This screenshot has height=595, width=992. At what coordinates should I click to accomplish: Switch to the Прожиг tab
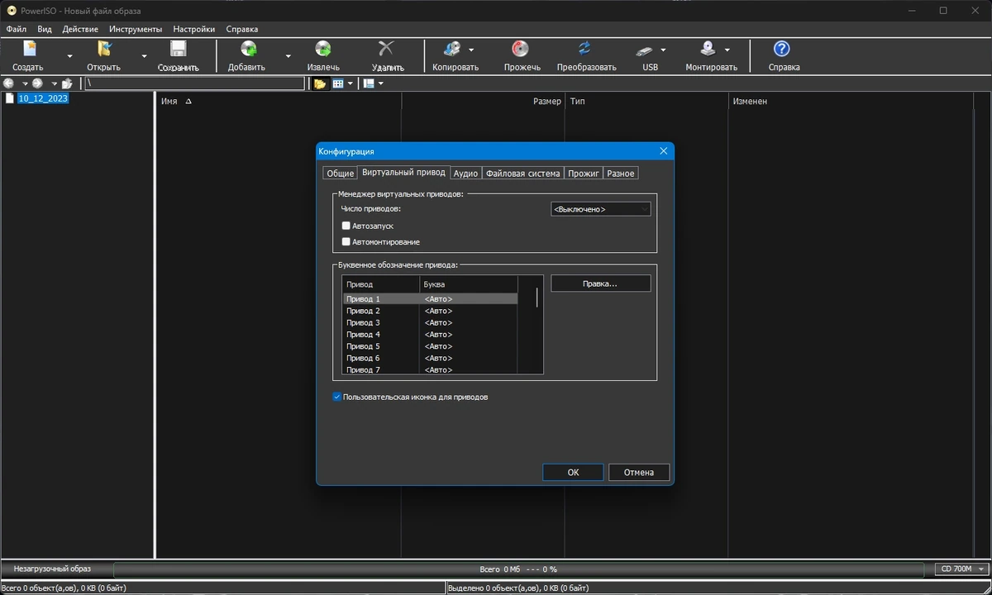pyautogui.click(x=584, y=174)
